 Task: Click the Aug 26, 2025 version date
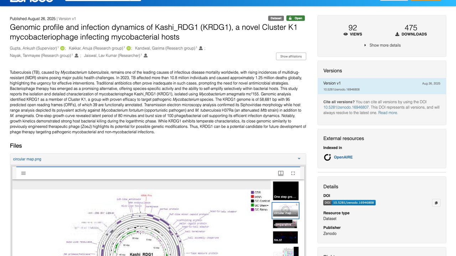pyautogui.click(x=431, y=84)
